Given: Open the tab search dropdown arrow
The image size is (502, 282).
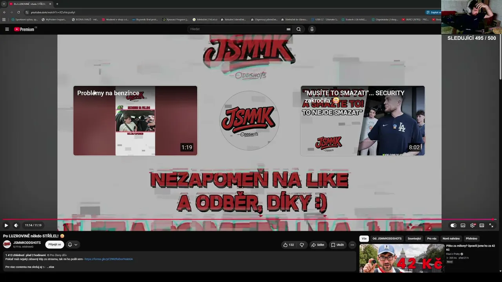Looking at the screenshot, I should tap(4, 4).
